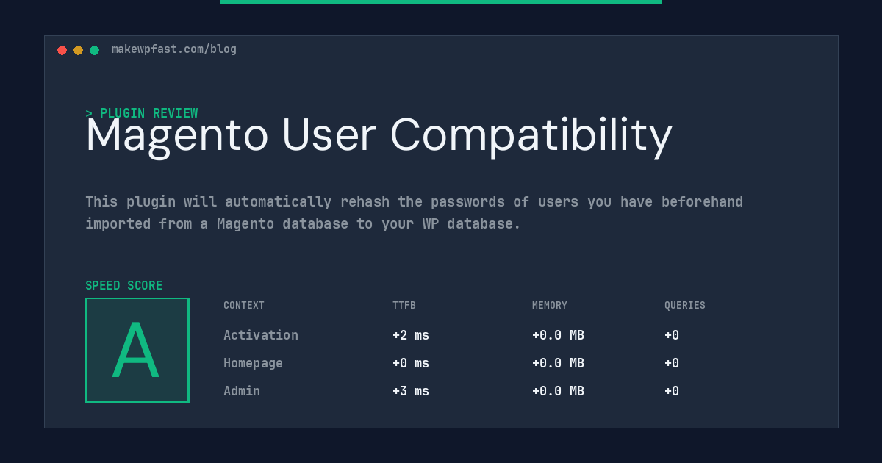
Task: Click the green window dot
Action: (94, 50)
